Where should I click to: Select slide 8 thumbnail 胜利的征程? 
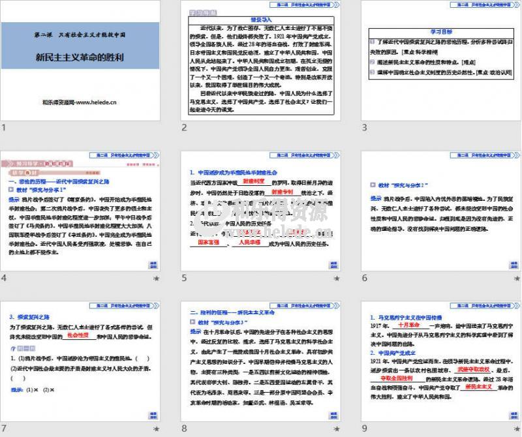pyautogui.click(x=260, y=361)
